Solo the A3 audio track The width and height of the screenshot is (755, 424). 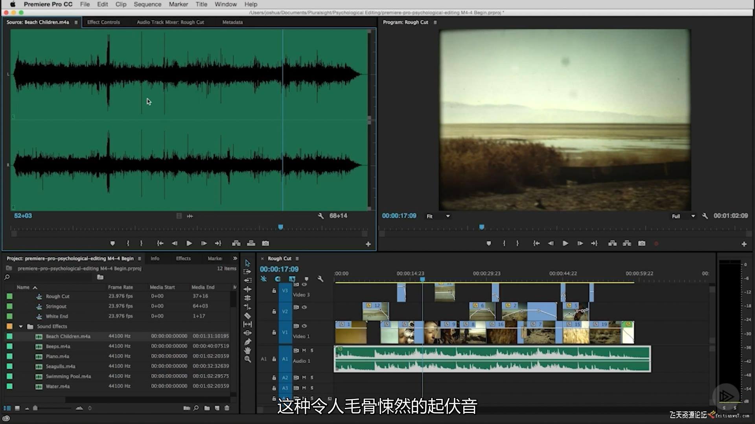pos(312,388)
